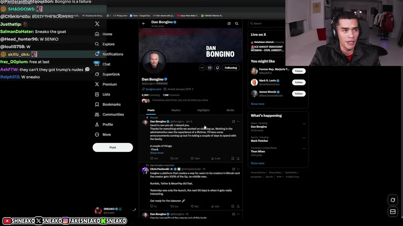Click the message envelope icon on the profile

click(x=210, y=68)
